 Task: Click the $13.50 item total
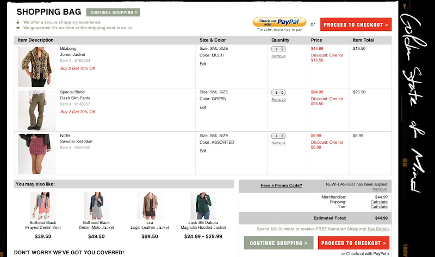pos(359,48)
